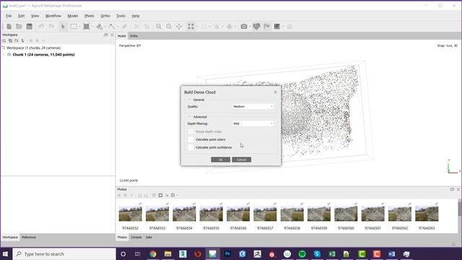The height and width of the screenshot is (260, 462).
Task: Close the Workspace pane
Action: 112,35
